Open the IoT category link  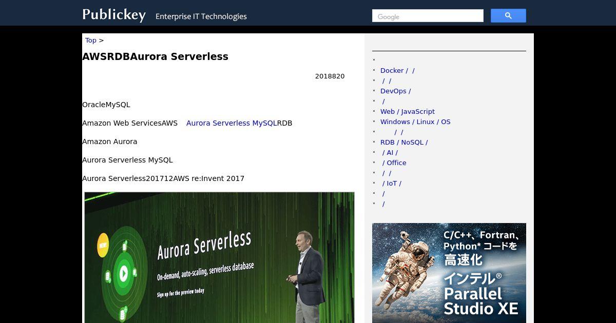[392, 184]
